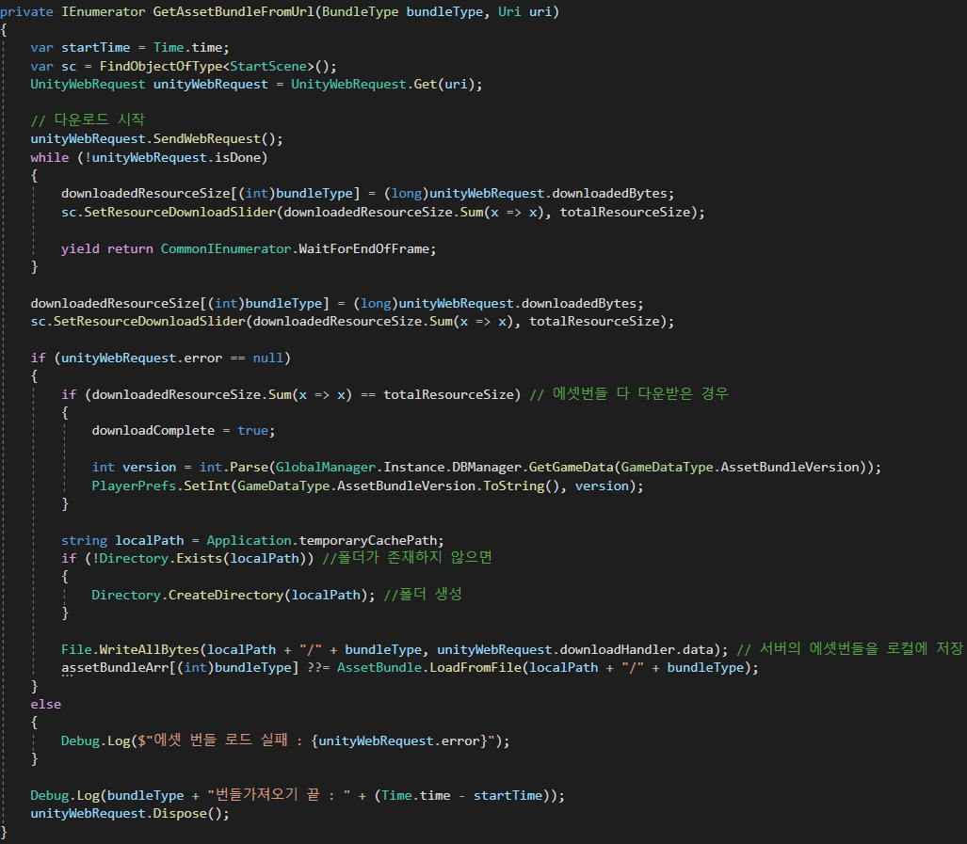Click the 'yield return' keywords
Screen dimensions: 967x844
(x=106, y=249)
